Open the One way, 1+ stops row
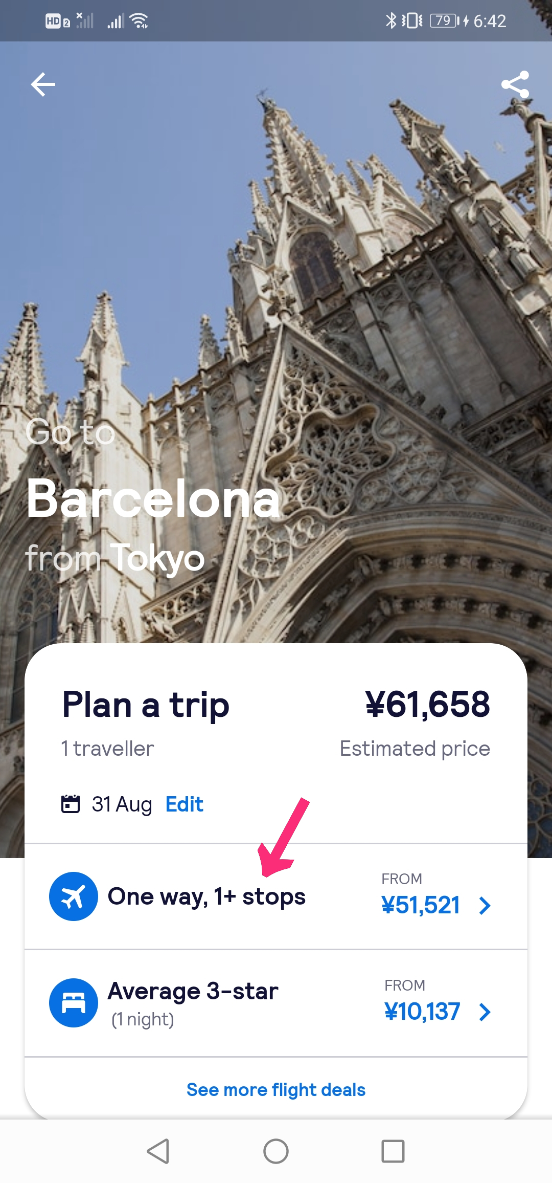 pyautogui.click(x=206, y=896)
